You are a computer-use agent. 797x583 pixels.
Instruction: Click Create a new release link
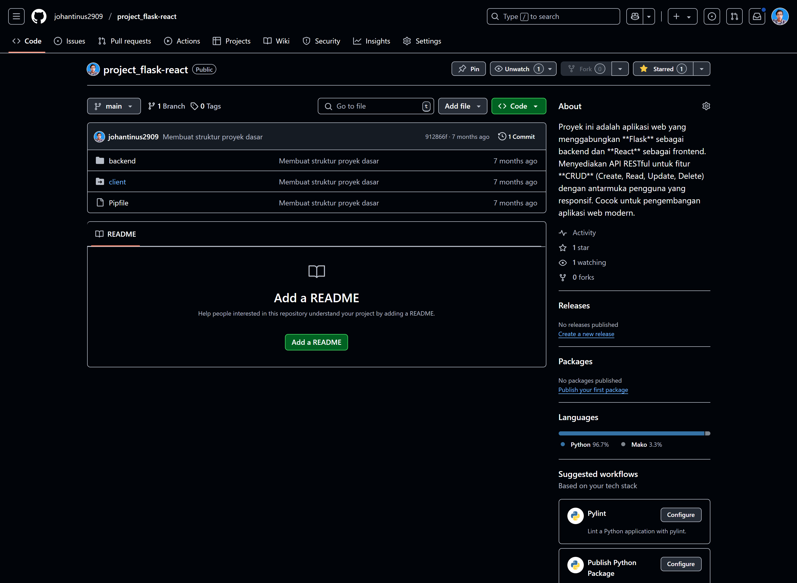pyautogui.click(x=586, y=334)
